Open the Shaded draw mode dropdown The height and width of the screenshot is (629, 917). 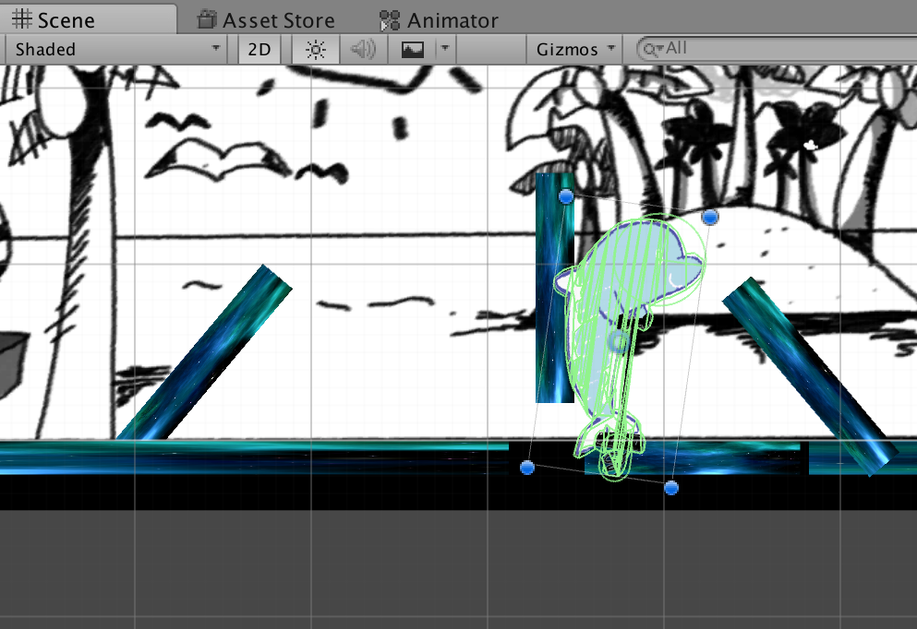pos(117,49)
